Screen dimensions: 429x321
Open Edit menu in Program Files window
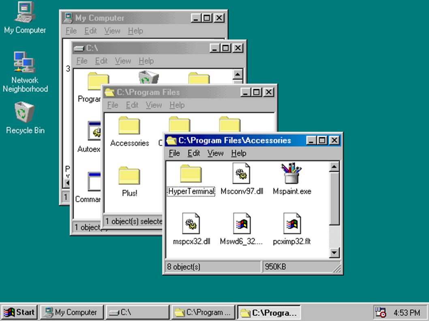click(x=132, y=105)
